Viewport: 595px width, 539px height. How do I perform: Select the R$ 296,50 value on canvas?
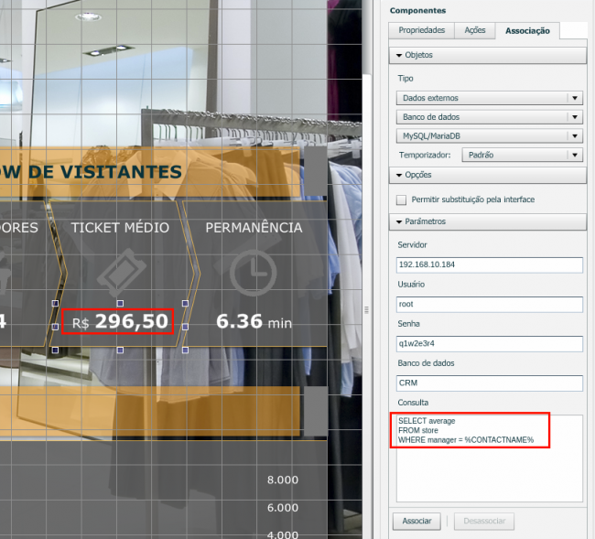[x=118, y=321]
